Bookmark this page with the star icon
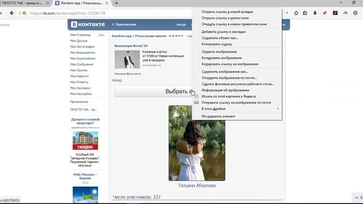The image size is (363, 204). [x=296, y=13]
